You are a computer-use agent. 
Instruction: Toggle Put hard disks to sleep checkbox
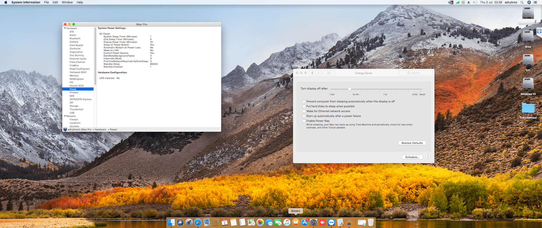pyautogui.click(x=304, y=106)
